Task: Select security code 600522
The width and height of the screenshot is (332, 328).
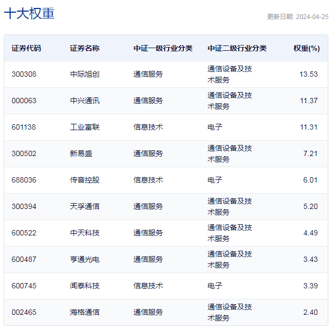Action: (24, 233)
